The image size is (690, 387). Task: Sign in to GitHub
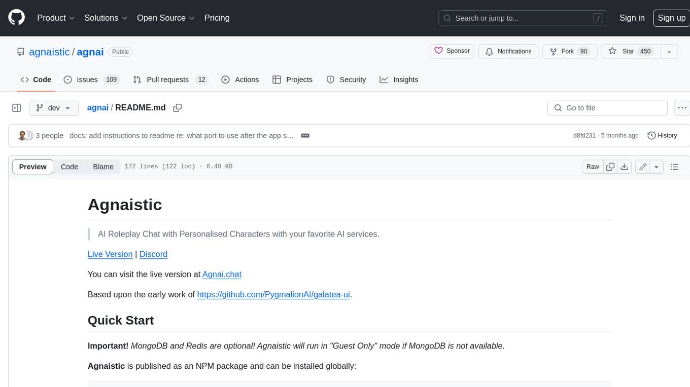tap(632, 18)
